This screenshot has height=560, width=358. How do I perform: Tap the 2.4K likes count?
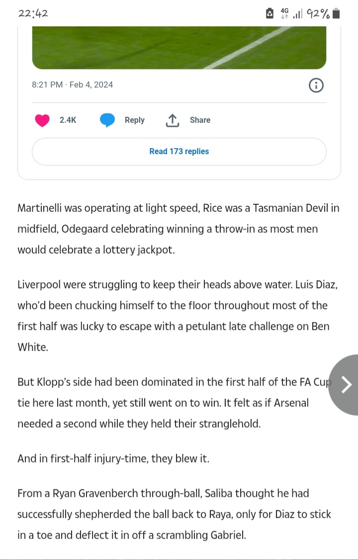click(x=68, y=120)
